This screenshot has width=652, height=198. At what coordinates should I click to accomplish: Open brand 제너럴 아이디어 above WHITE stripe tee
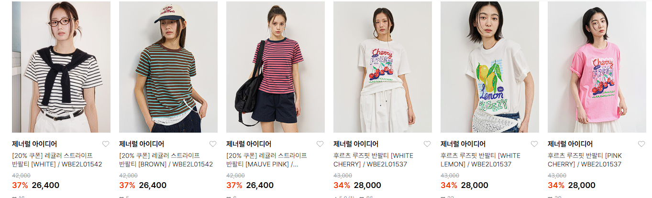34,144
